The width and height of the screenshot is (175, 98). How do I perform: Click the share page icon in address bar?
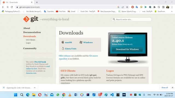tap(123, 7)
